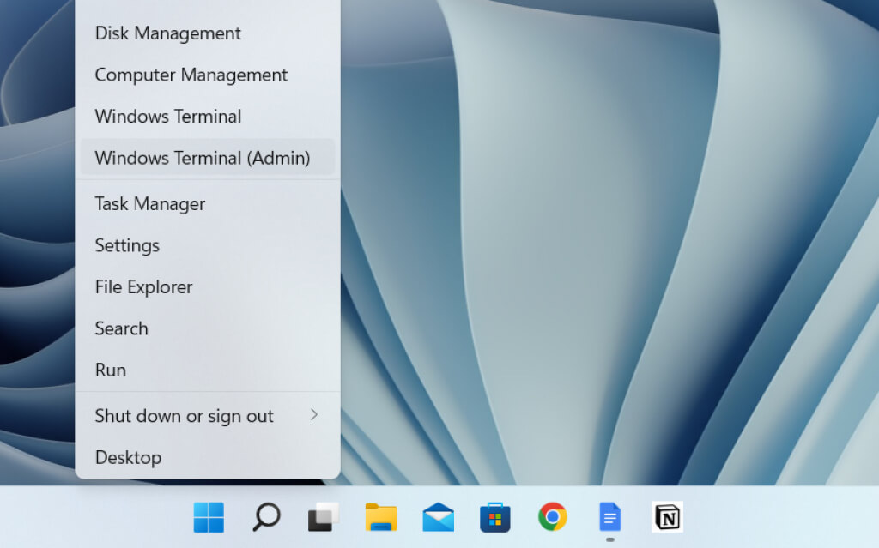Select Disk Management from the menu
This screenshot has width=879, height=548.
pyautogui.click(x=208, y=33)
